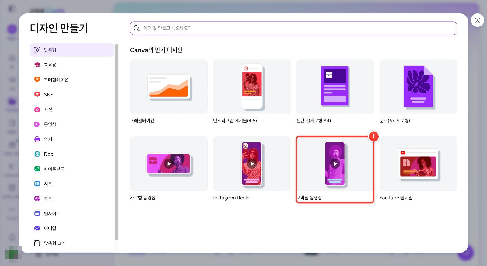The image size is (487, 266).
Task: Open the YouTube 썸네일 thumbnail
Action: [x=418, y=164]
